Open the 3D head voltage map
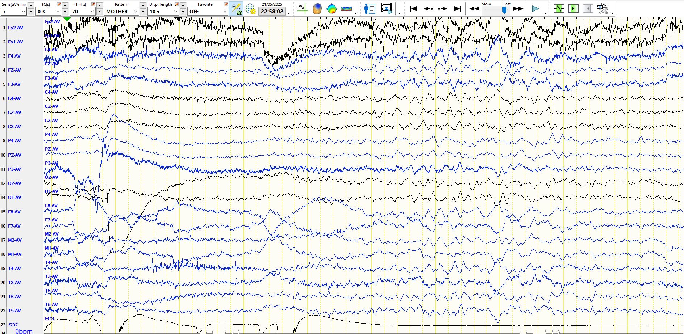The image size is (684, 334). [x=317, y=9]
